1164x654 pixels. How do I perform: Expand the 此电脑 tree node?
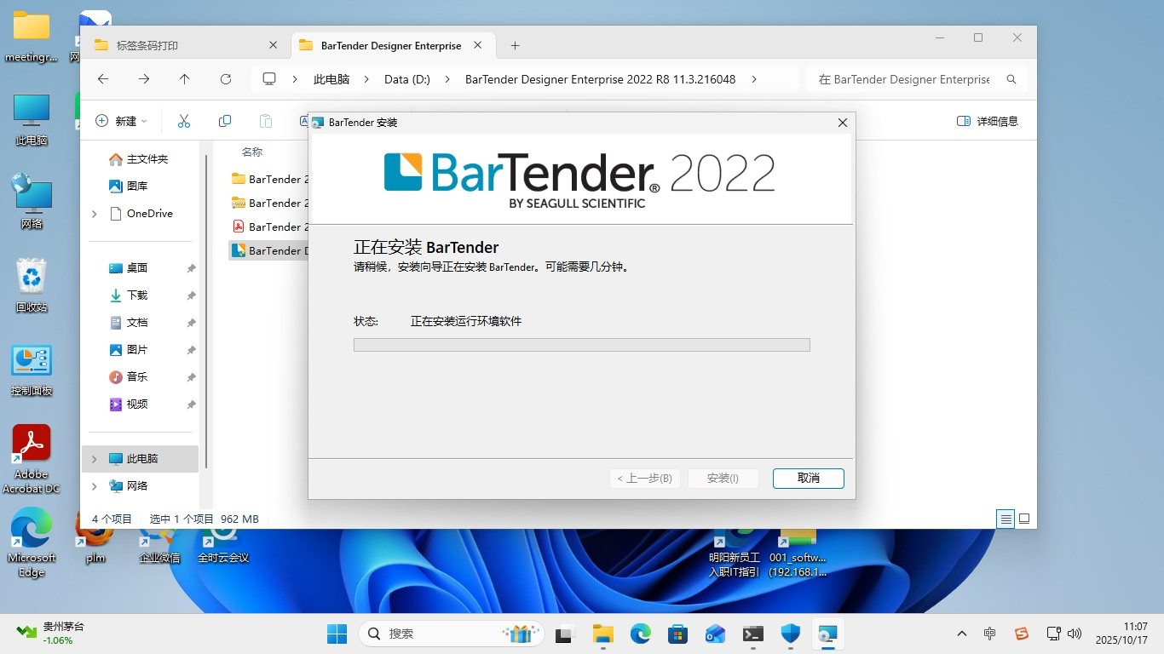[95, 459]
